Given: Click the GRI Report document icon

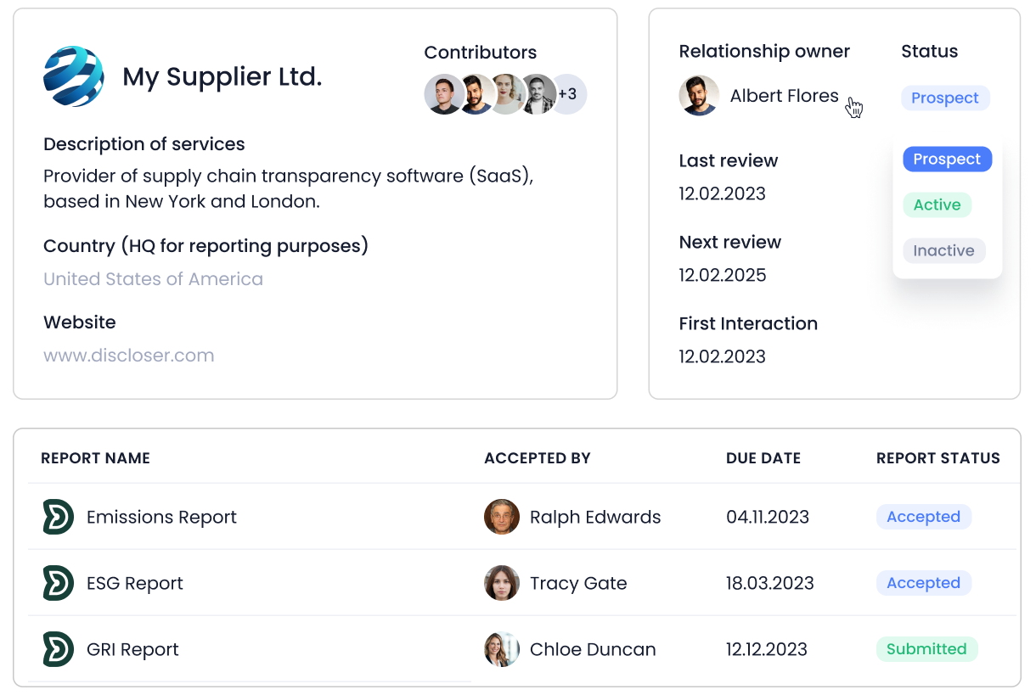Looking at the screenshot, I should (x=59, y=649).
